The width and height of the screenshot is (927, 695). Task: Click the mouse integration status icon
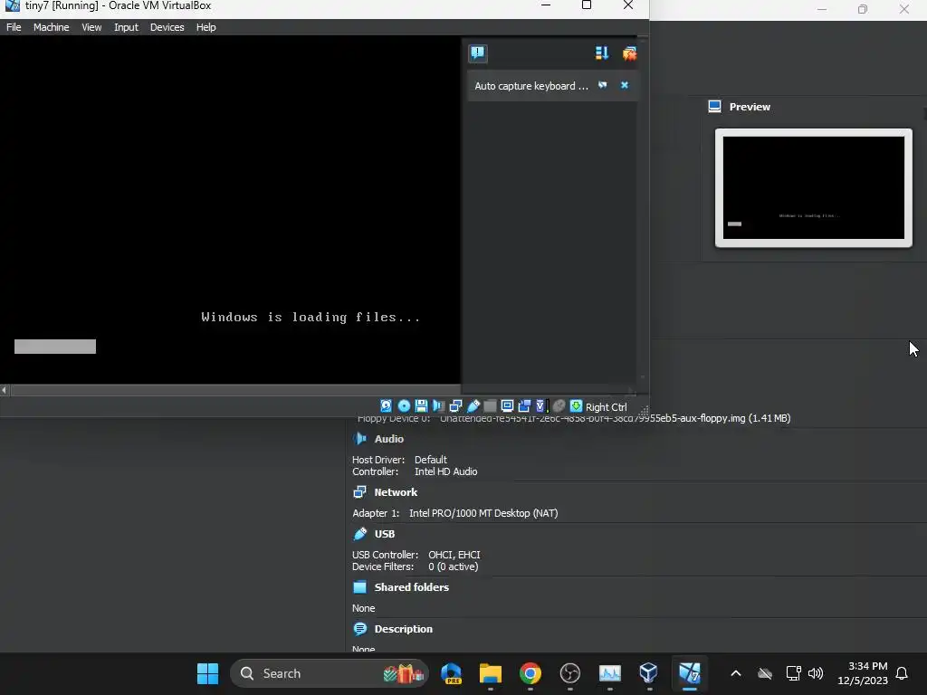click(x=559, y=406)
